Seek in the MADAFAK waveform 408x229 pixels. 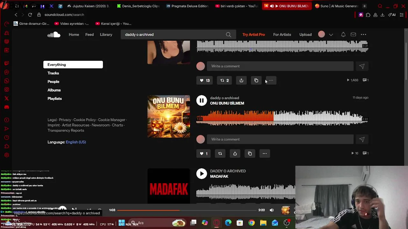[246, 191]
